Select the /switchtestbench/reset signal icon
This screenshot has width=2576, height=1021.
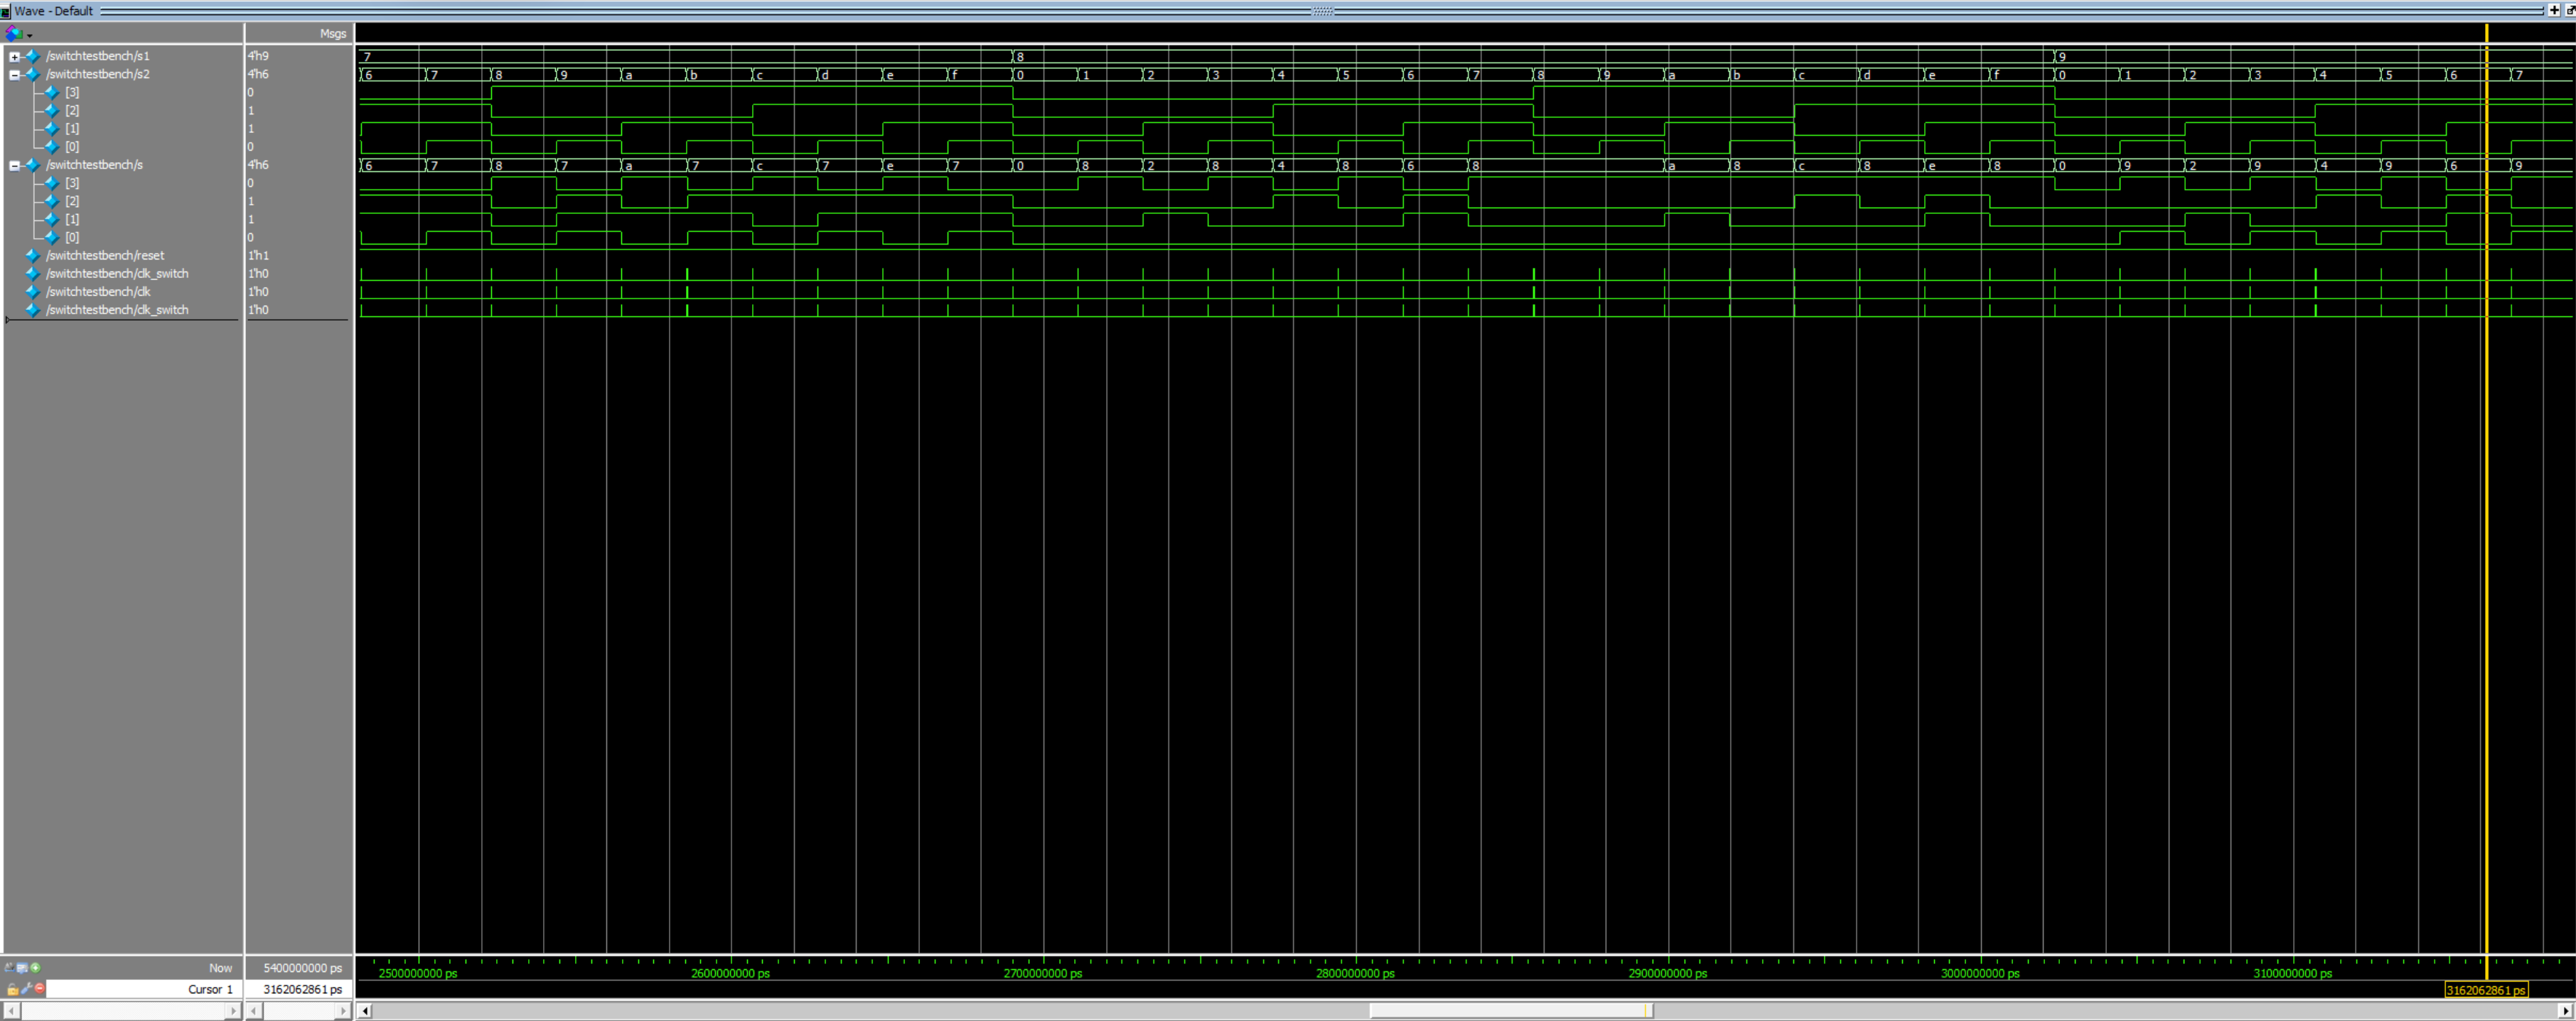(x=32, y=255)
